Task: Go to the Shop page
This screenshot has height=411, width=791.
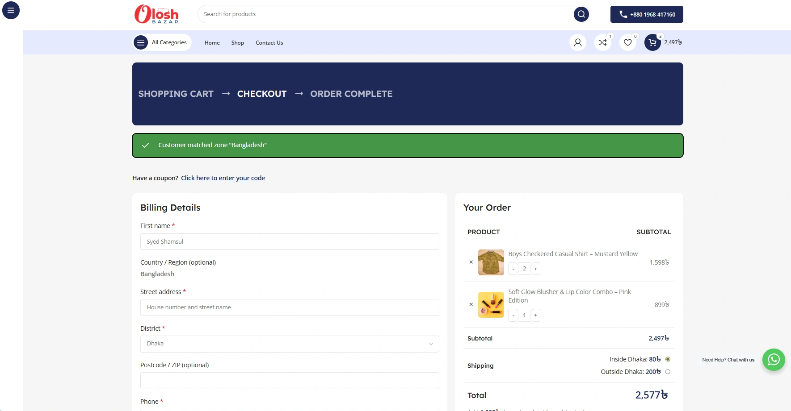Action: [x=237, y=43]
